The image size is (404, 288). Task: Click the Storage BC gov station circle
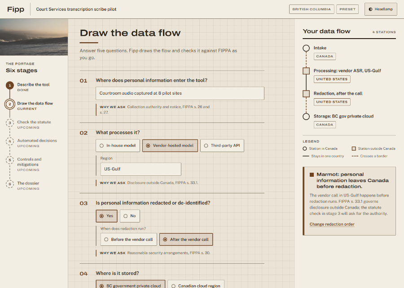coord(306,117)
